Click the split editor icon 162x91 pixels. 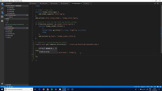158,4
